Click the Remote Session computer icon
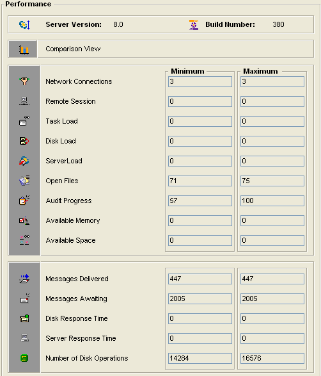321x376 pixels. [24, 101]
